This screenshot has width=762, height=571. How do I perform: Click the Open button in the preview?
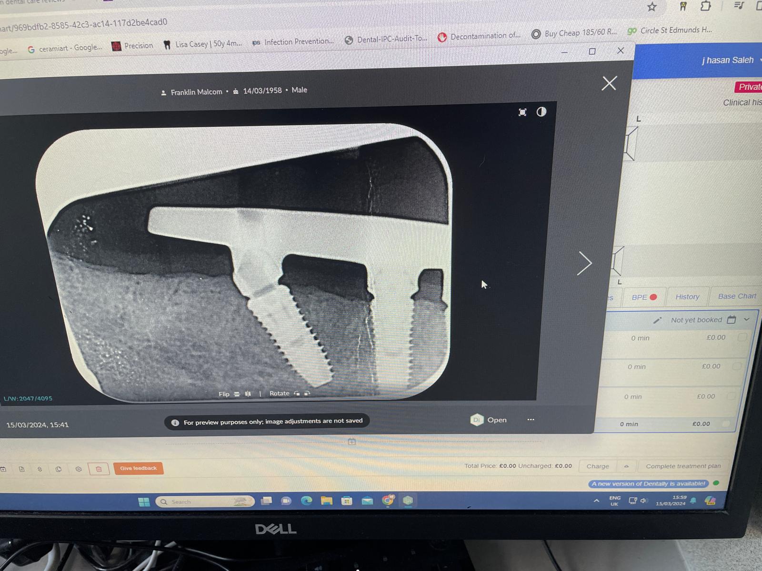point(489,420)
